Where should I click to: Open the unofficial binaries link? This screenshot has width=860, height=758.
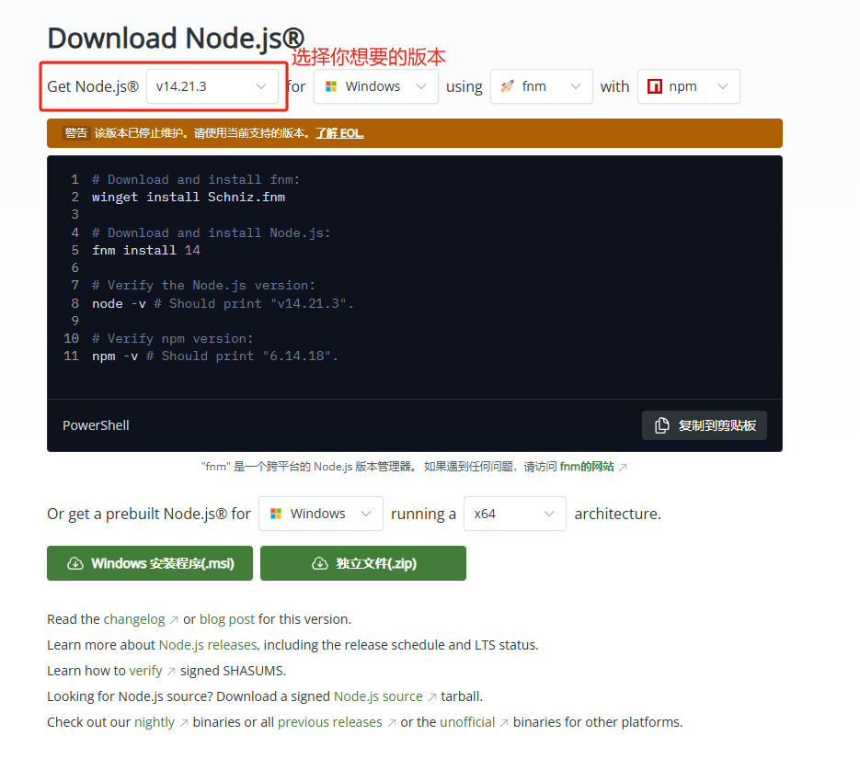pyautogui.click(x=467, y=722)
